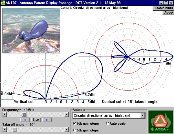Image resolution: width=174 pixels, height=134 pixels.
Task: Step frequency forward with the > button
Action: click(x=47, y=120)
